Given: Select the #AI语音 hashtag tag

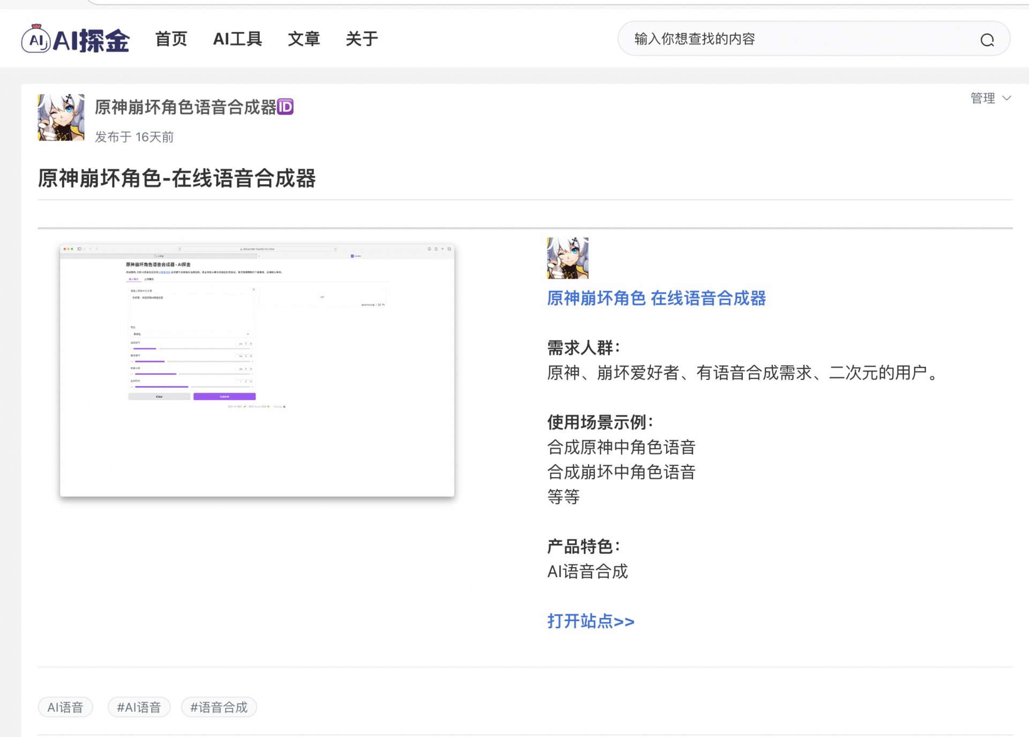Looking at the screenshot, I should click(139, 708).
